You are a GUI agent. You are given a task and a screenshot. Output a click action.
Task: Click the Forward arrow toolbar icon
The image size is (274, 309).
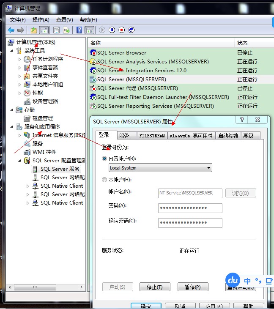point(20,30)
